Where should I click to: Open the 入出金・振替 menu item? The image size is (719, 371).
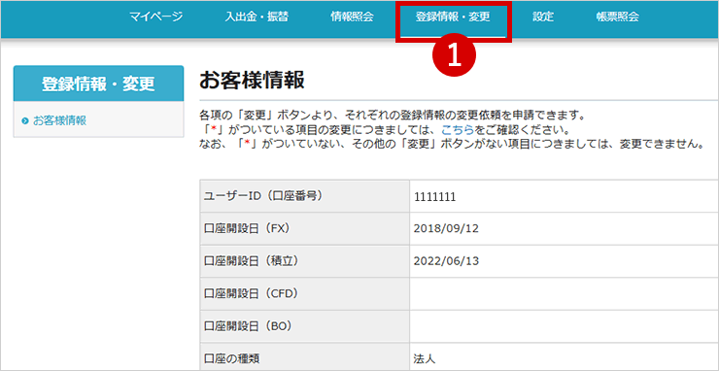coord(257,17)
